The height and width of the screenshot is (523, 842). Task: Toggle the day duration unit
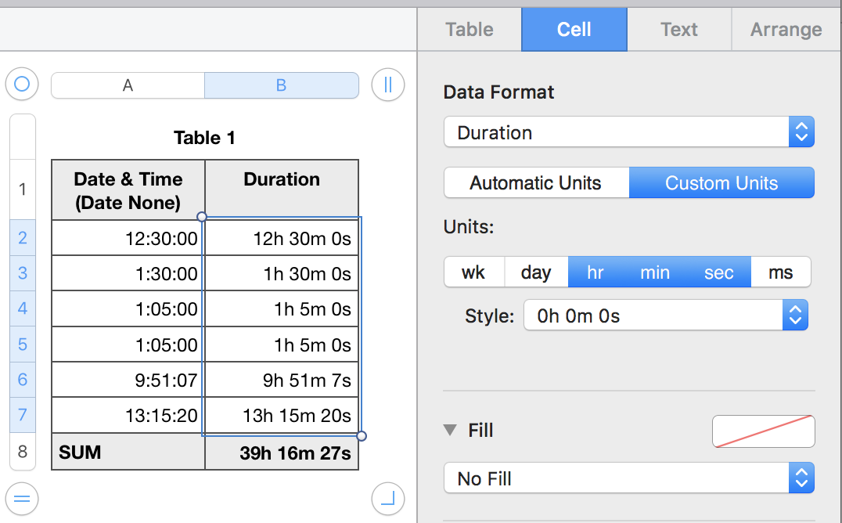click(x=536, y=272)
